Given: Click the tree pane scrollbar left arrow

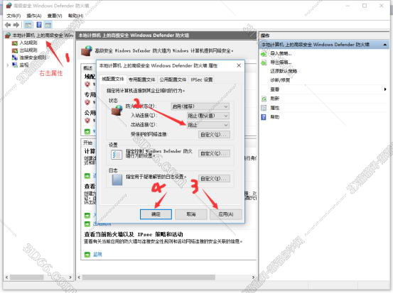Looking at the screenshot, I should pyautogui.click(x=7, y=277).
